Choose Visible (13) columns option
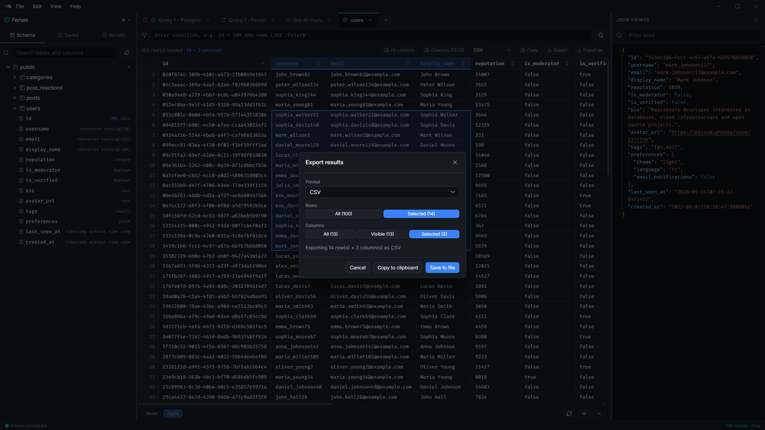765x430 pixels. [382, 234]
